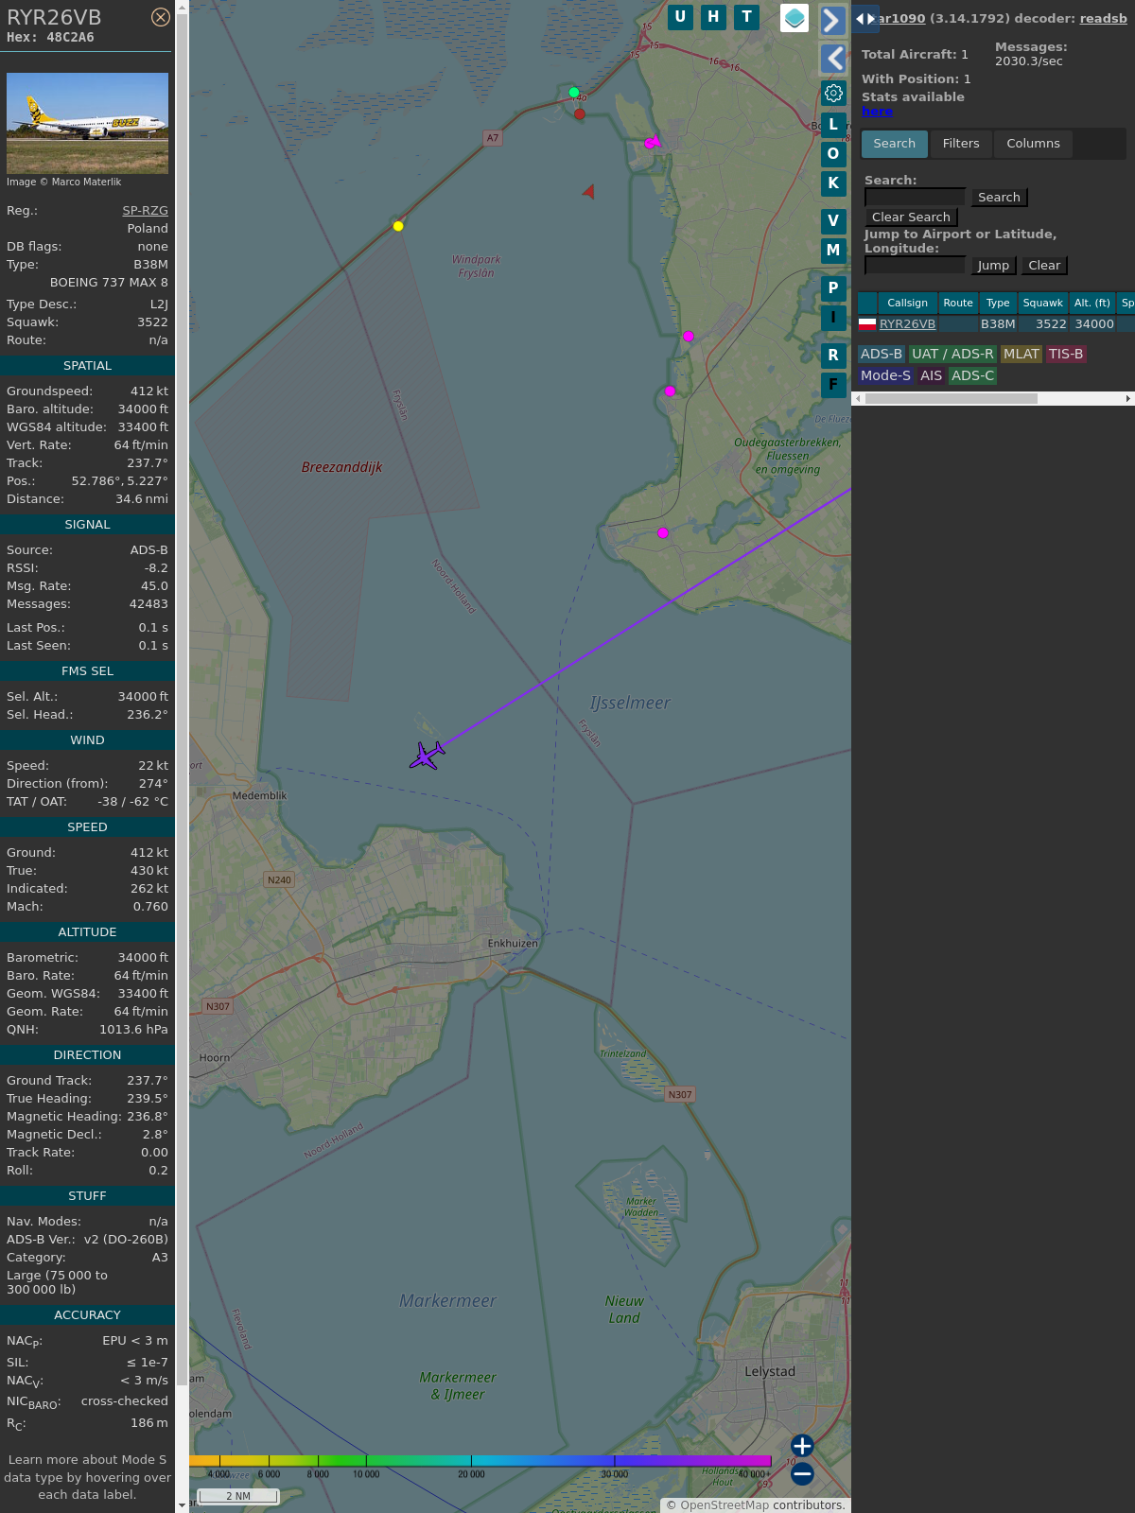
Task: Click the H map button
Action: pyautogui.click(x=713, y=17)
